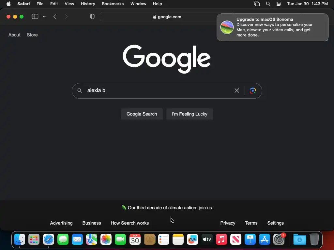Open Messages from the Dock
Screen dimensions: 334x250
click(x=63, y=240)
